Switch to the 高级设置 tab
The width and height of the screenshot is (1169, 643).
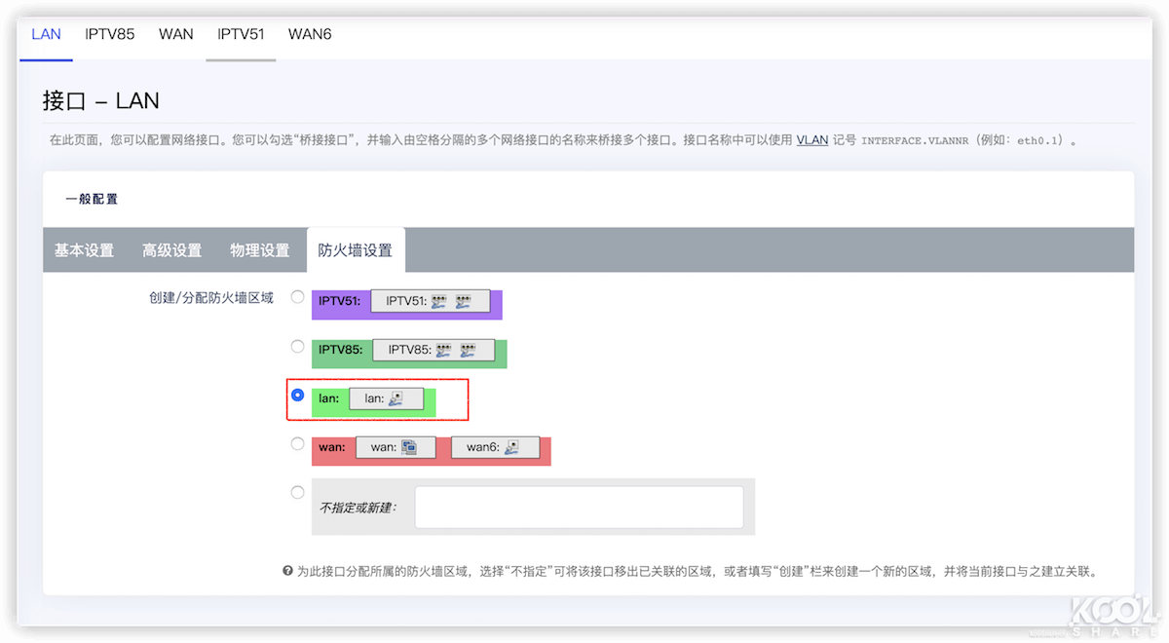coord(171,249)
